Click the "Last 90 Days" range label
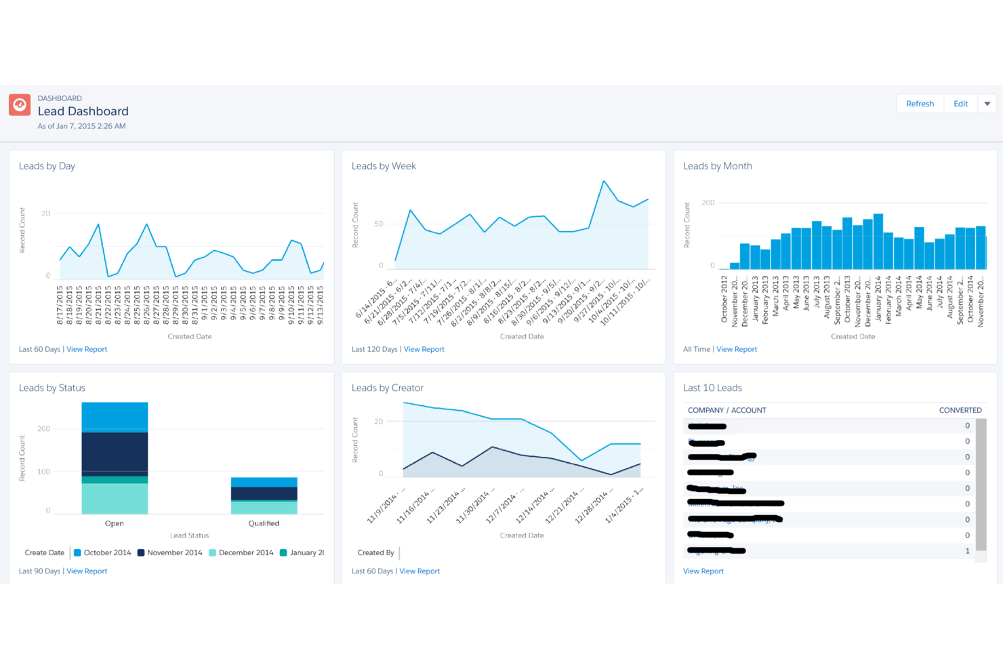The height and width of the screenshot is (669, 1003). point(39,571)
